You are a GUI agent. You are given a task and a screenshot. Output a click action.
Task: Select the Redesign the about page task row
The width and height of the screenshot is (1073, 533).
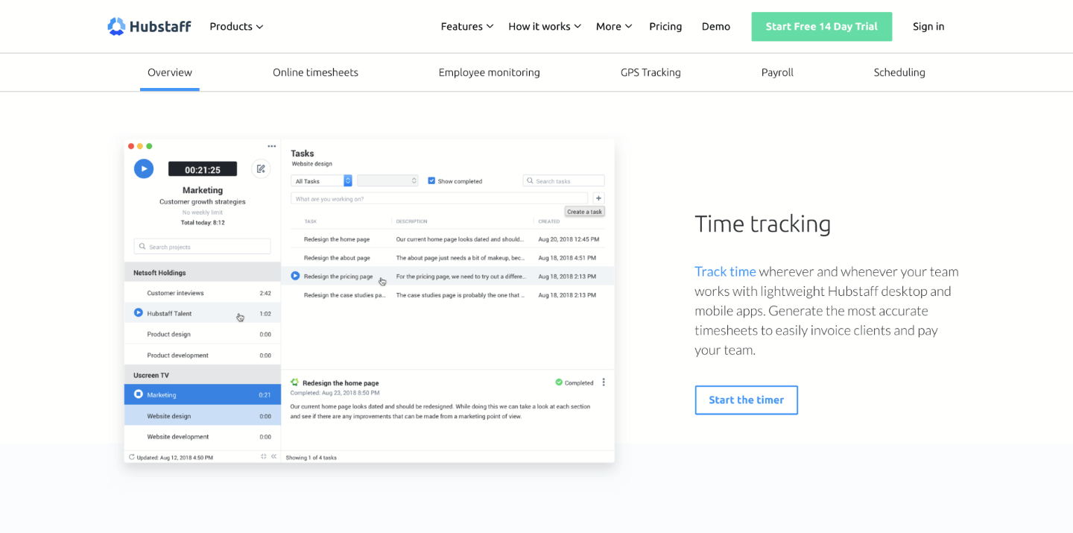pos(448,258)
